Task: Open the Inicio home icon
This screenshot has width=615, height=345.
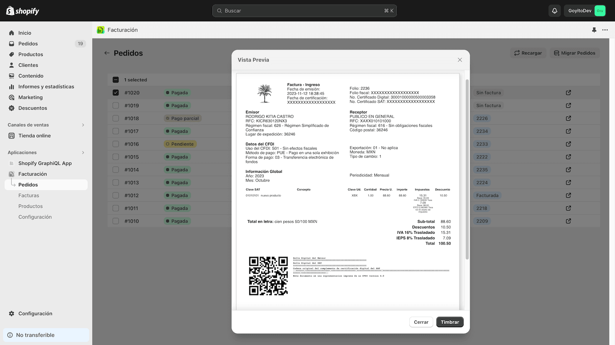Action: tap(12, 33)
